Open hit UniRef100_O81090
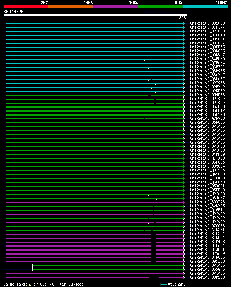231x287 pixels. click(x=207, y=23)
